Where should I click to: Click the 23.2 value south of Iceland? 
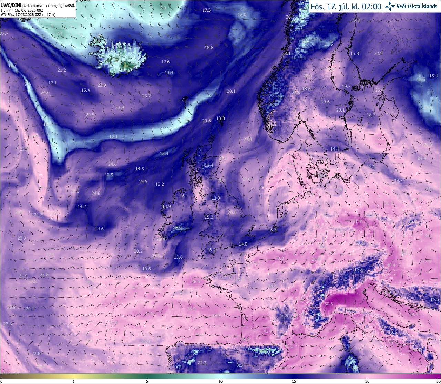(146, 96)
